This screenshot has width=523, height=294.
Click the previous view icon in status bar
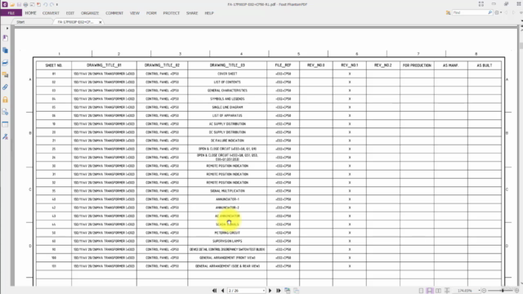coord(287,291)
